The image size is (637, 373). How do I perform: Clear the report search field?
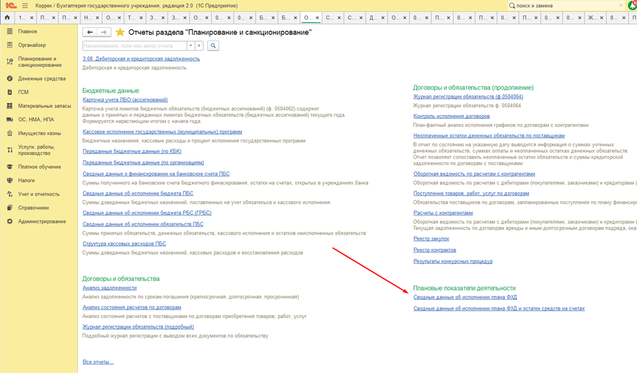[199, 46]
